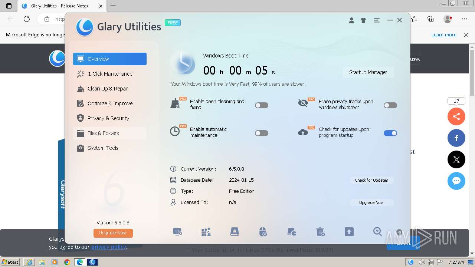The width and height of the screenshot is (475, 267).
Task: Click the Glary Utilities logo icon
Action: click(x=85, y=27)
